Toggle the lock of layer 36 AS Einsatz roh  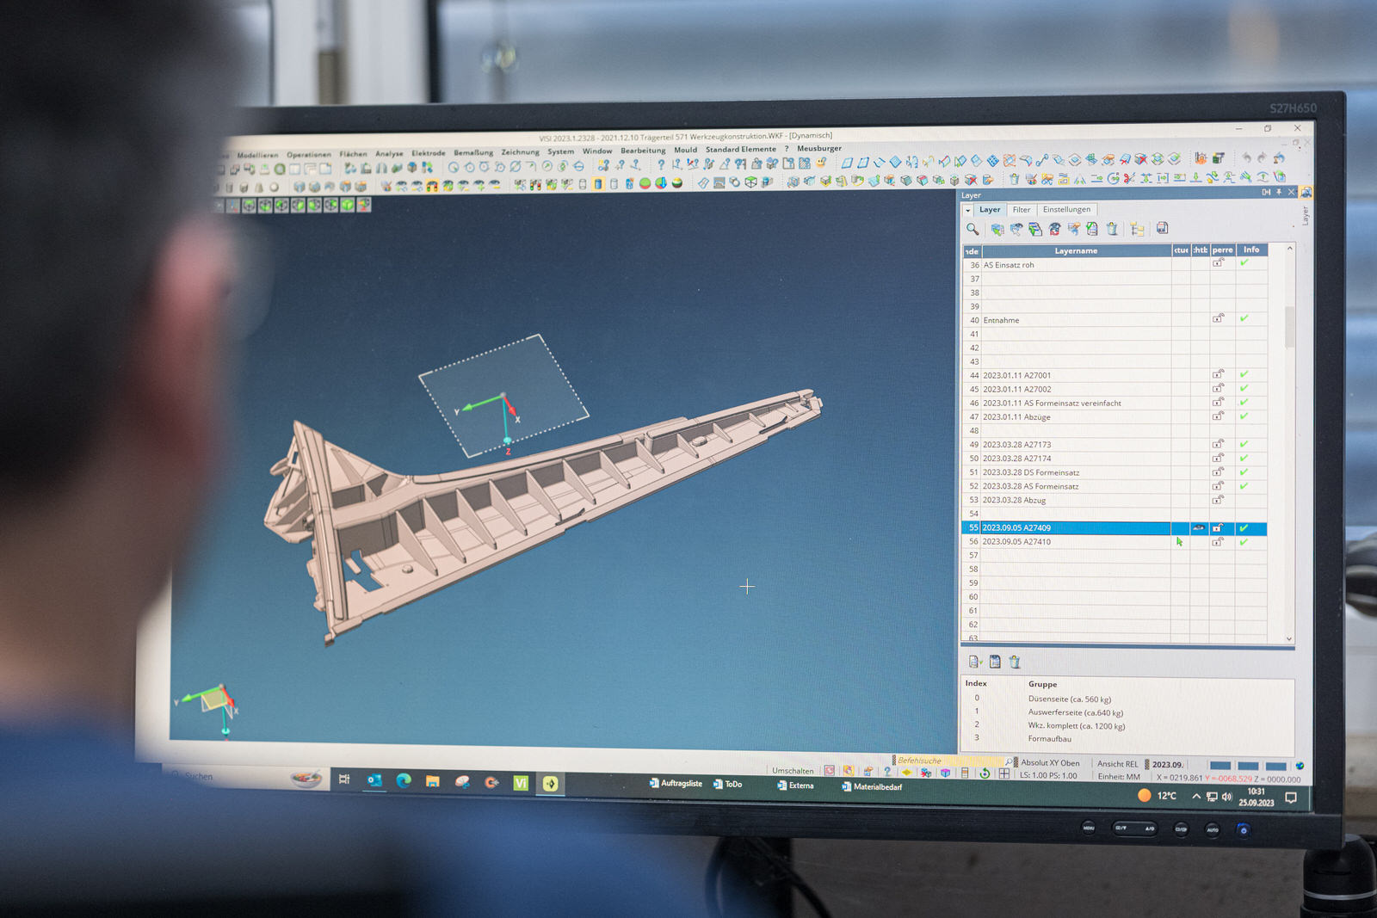pyautogui.click(x=1219, y=262)
